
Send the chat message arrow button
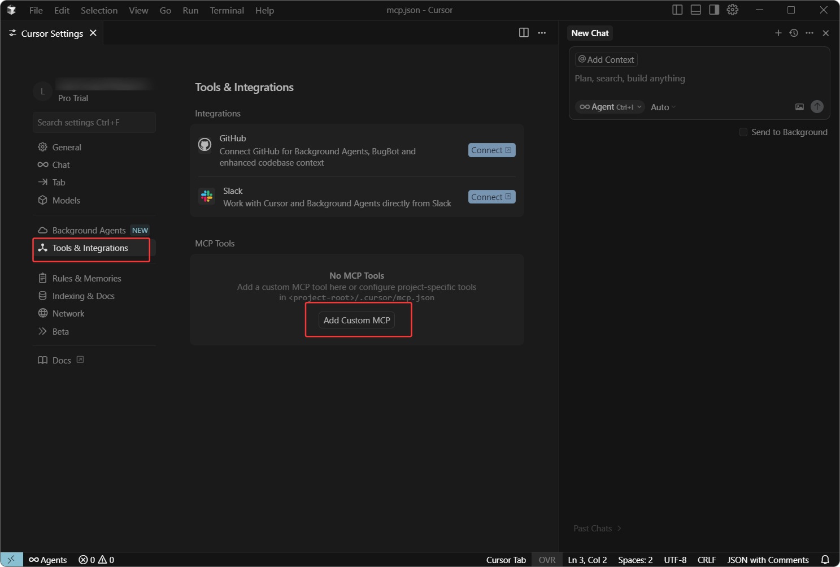pyautogui.click(x=817, y=107)
